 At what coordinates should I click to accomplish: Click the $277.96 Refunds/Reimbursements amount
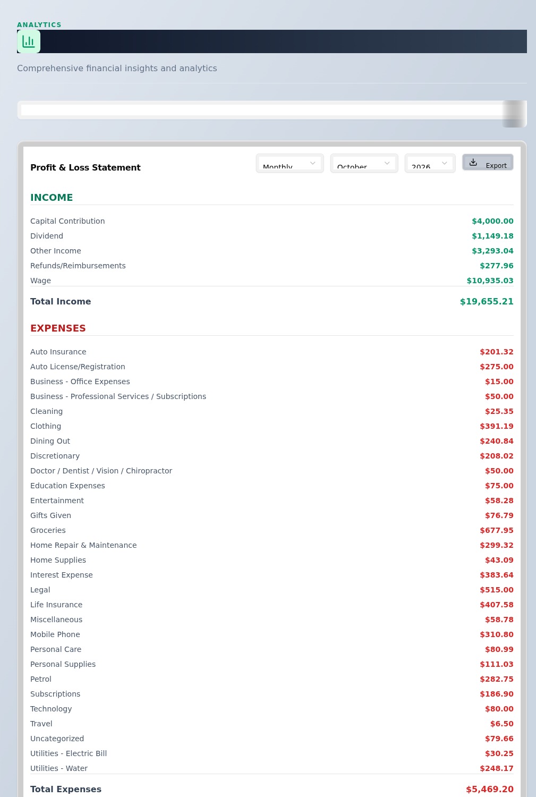(497, 266)
